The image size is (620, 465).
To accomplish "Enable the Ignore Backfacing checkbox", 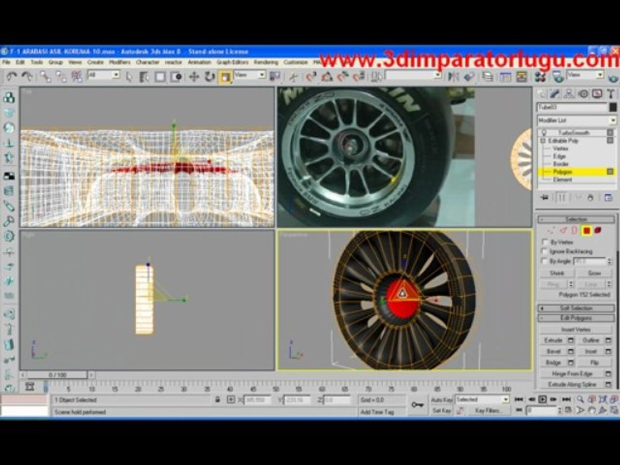I will click(545, 251).
